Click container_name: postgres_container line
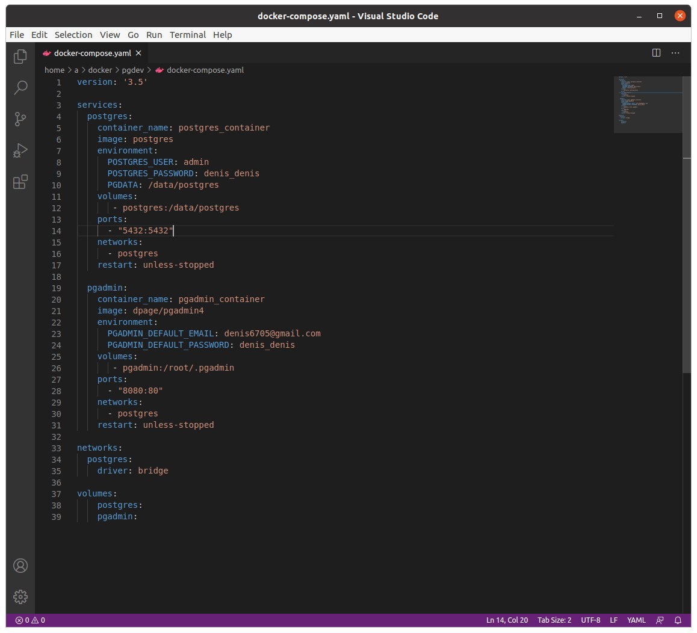This screenshot has width=697, height=633. (x=184, y=128)
